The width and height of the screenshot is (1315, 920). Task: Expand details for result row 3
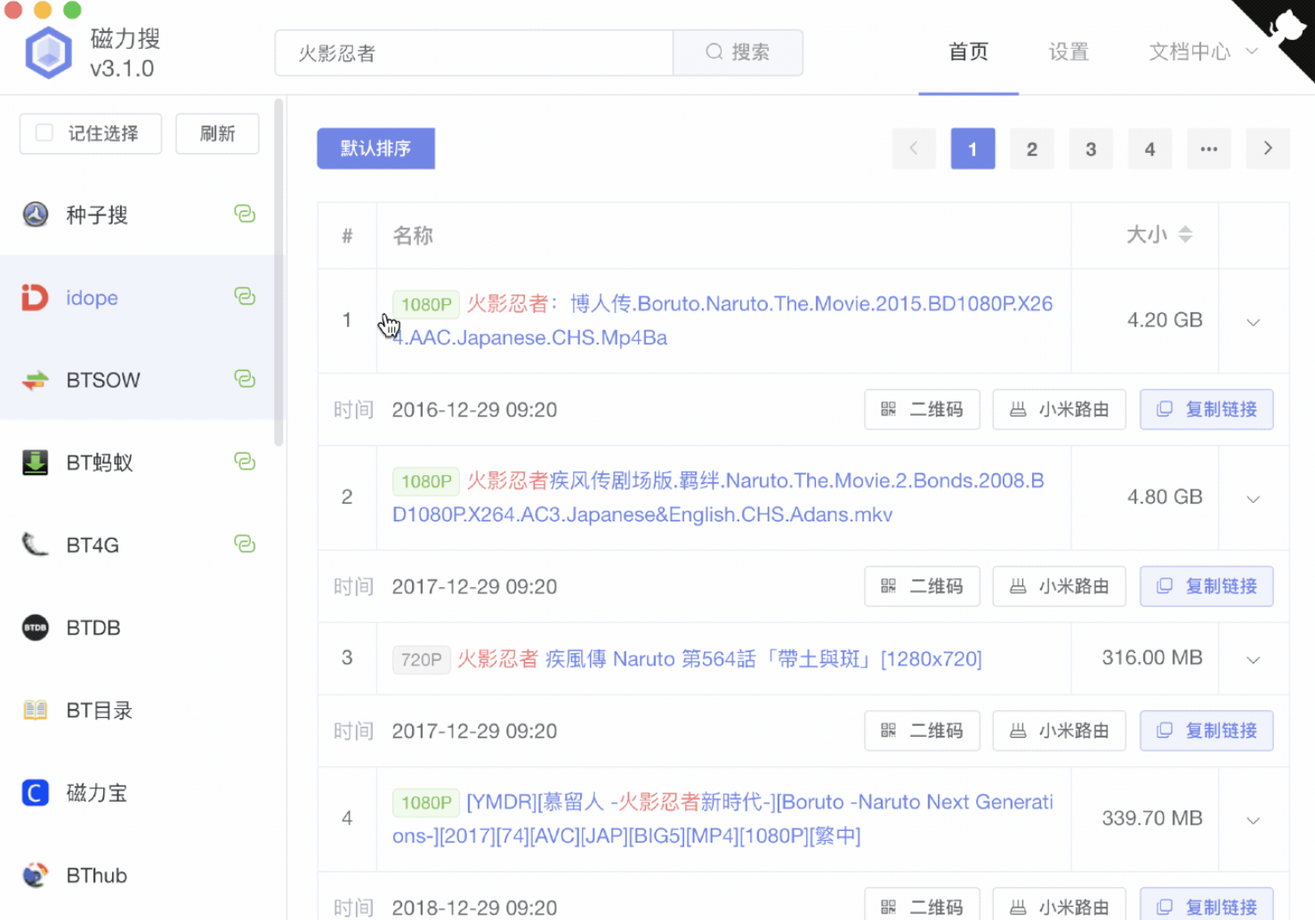click(1253, 659)
